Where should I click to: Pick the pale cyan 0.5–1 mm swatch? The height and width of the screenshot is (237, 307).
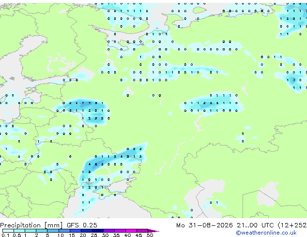(19, 231)
